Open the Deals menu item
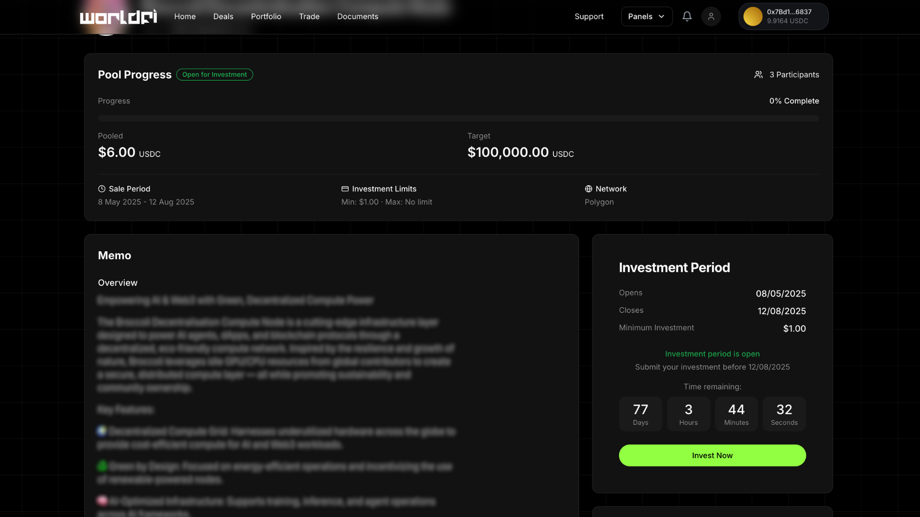 (x=223, y=16)
